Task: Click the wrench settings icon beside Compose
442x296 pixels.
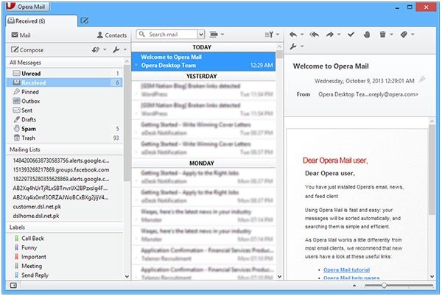Action: [x=116, y=50]
